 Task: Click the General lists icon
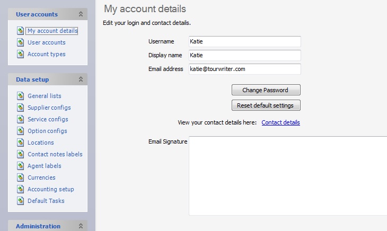tap(21, 96)
